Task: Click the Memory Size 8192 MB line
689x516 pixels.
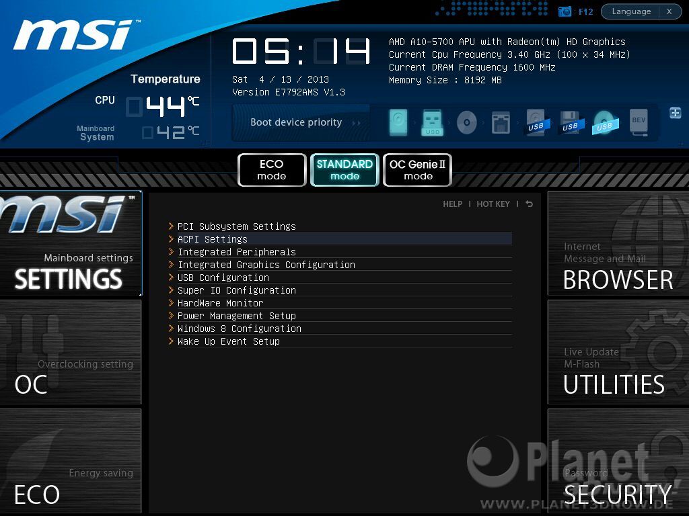Action: click(x=445, y=80)
